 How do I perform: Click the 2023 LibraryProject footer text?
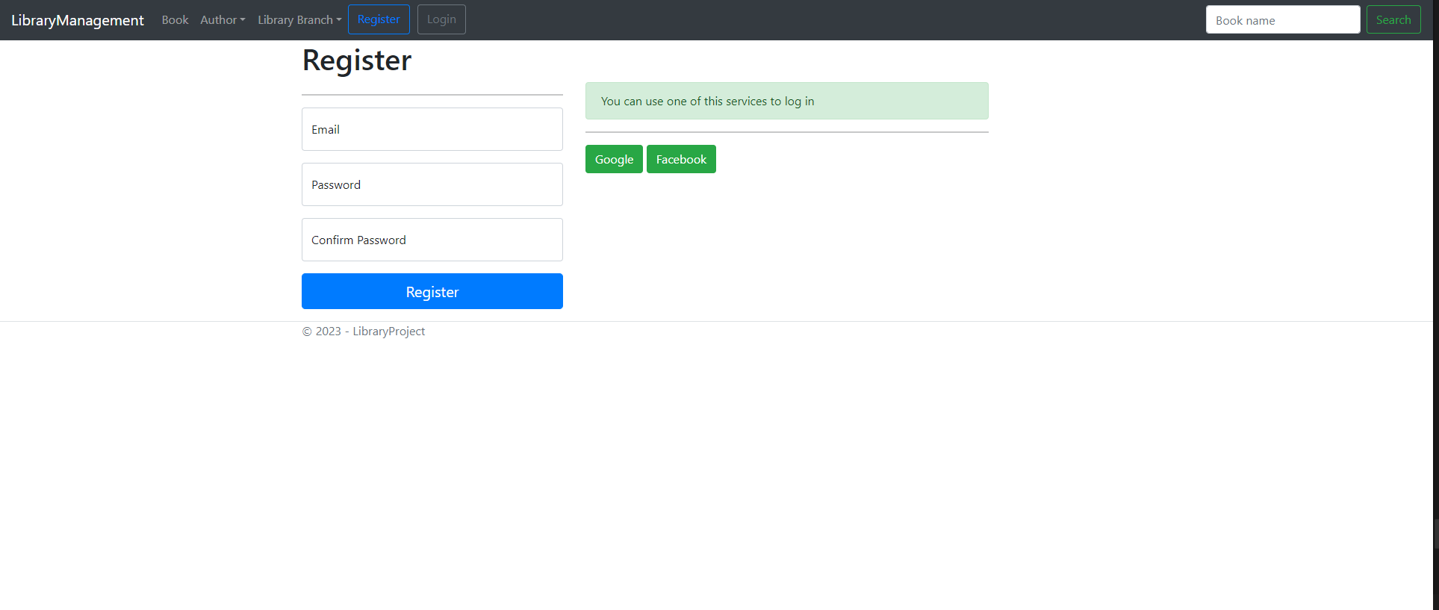pyautogui.click(x=364, y=332)
